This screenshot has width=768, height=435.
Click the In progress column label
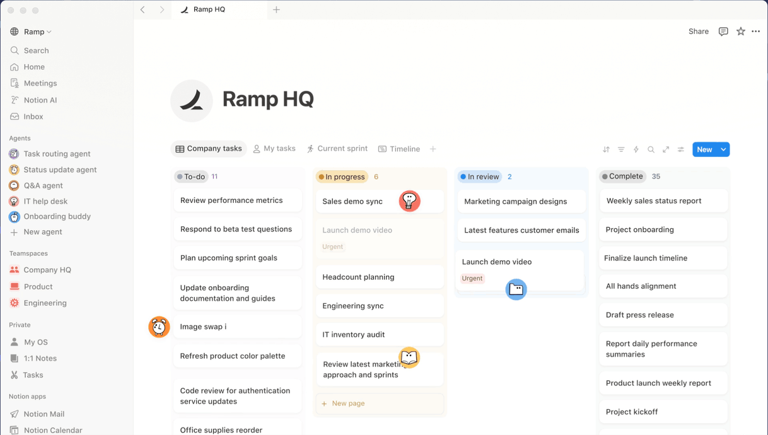(342, 177)
